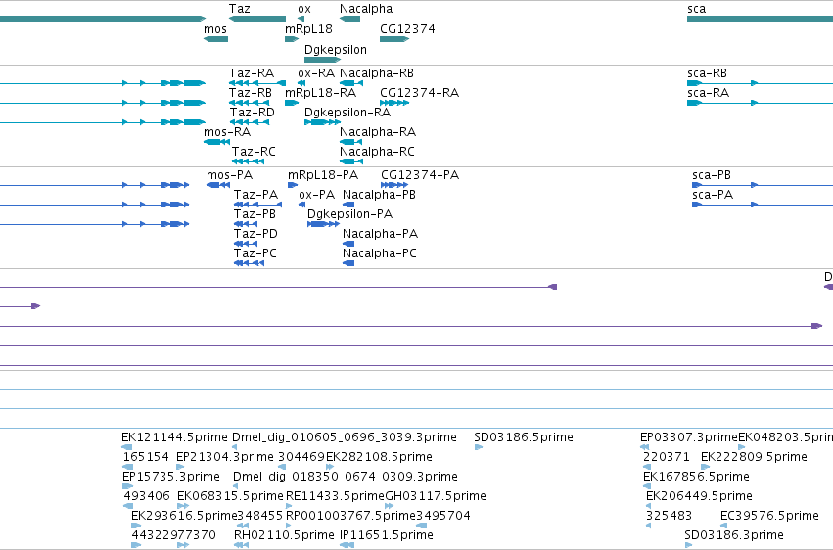Click the EC39576.5prime EST marker
The image size is (833, 550).
[723, 526]
